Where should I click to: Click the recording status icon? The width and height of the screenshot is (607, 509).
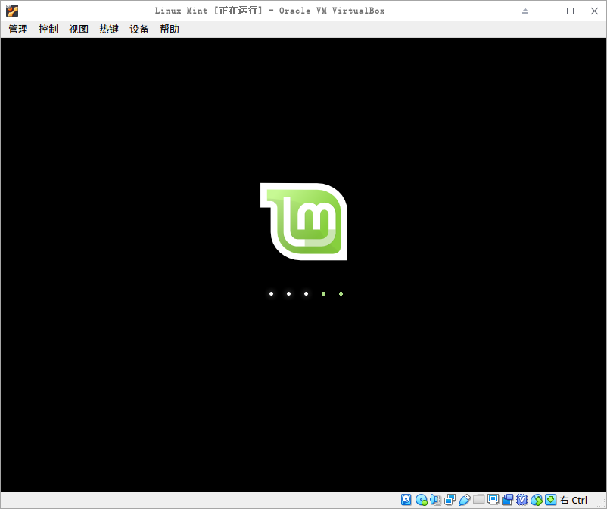(x=508, y=500)
